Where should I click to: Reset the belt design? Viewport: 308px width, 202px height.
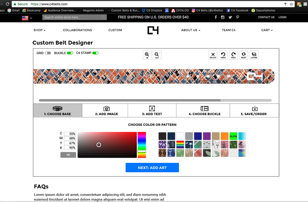point(244,55)
